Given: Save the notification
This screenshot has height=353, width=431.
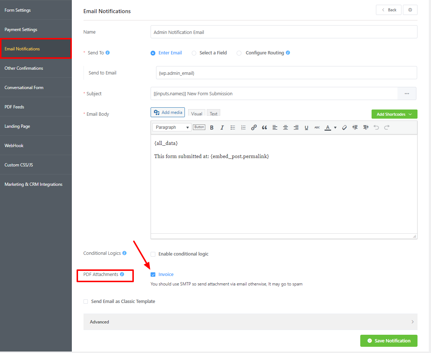Looking at the screenshot, I should [389, 341].
